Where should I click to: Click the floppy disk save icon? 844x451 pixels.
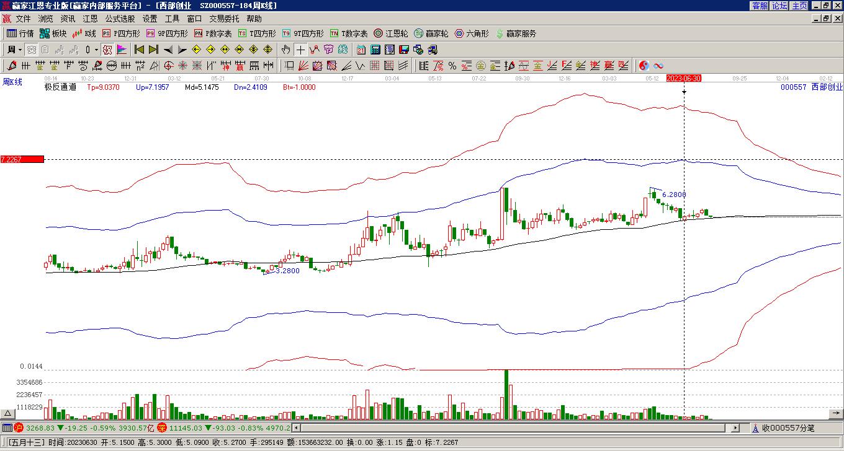click(403, 50)
